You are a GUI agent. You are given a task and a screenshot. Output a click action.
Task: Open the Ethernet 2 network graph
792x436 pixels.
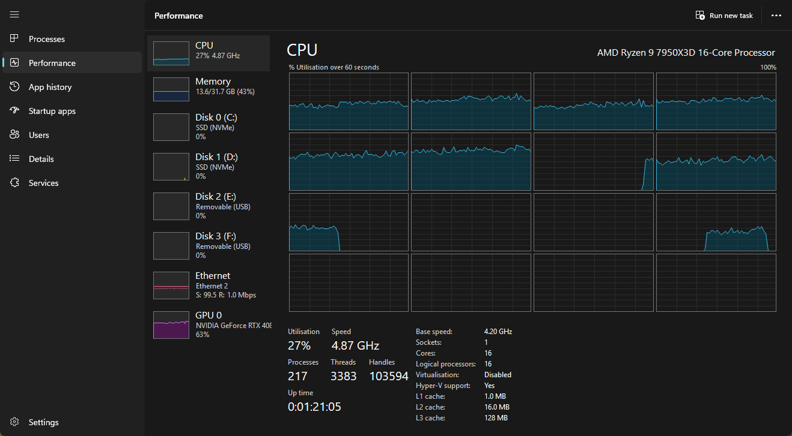coord(209,285)
